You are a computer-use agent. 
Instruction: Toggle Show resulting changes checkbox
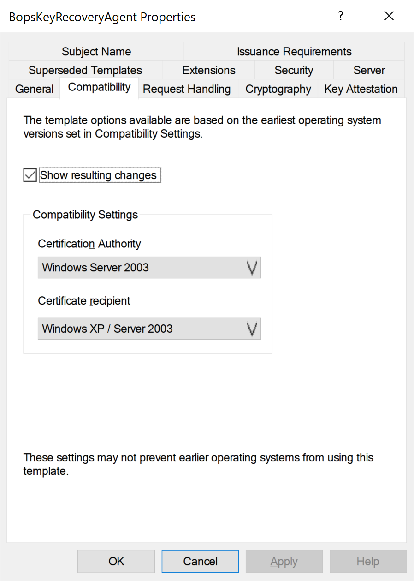(30, 175)
